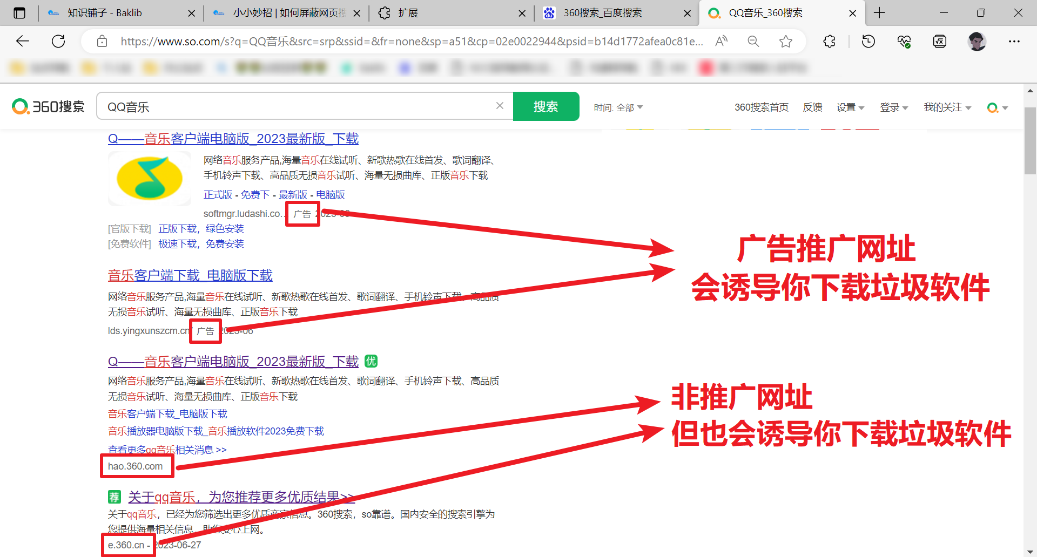
Task: Open the 正版下载，绿色安装 link
Action: [201, 229]
